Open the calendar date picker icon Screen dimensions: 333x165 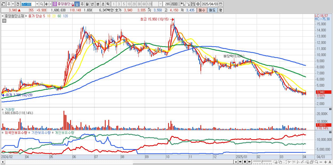(221, 4)
